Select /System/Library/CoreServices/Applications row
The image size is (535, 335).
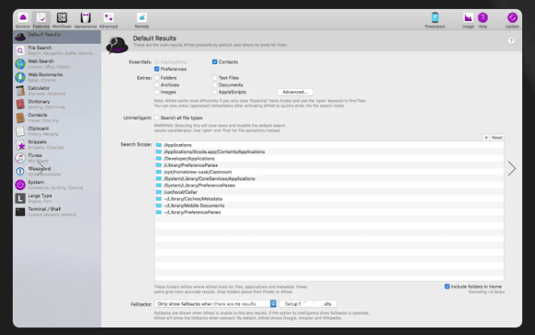pos(329,179)
